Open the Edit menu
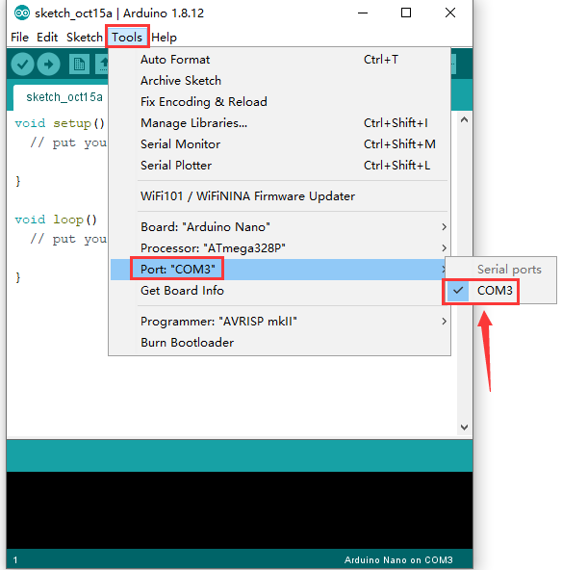562x570 pixels. [47, 38]
